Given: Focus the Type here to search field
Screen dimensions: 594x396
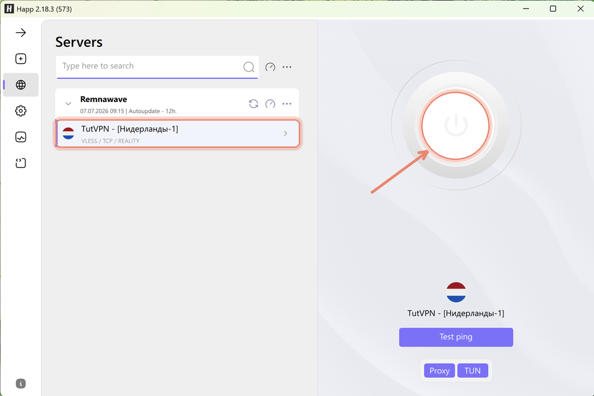Looking at the screenshot, I should coord(157,67).
